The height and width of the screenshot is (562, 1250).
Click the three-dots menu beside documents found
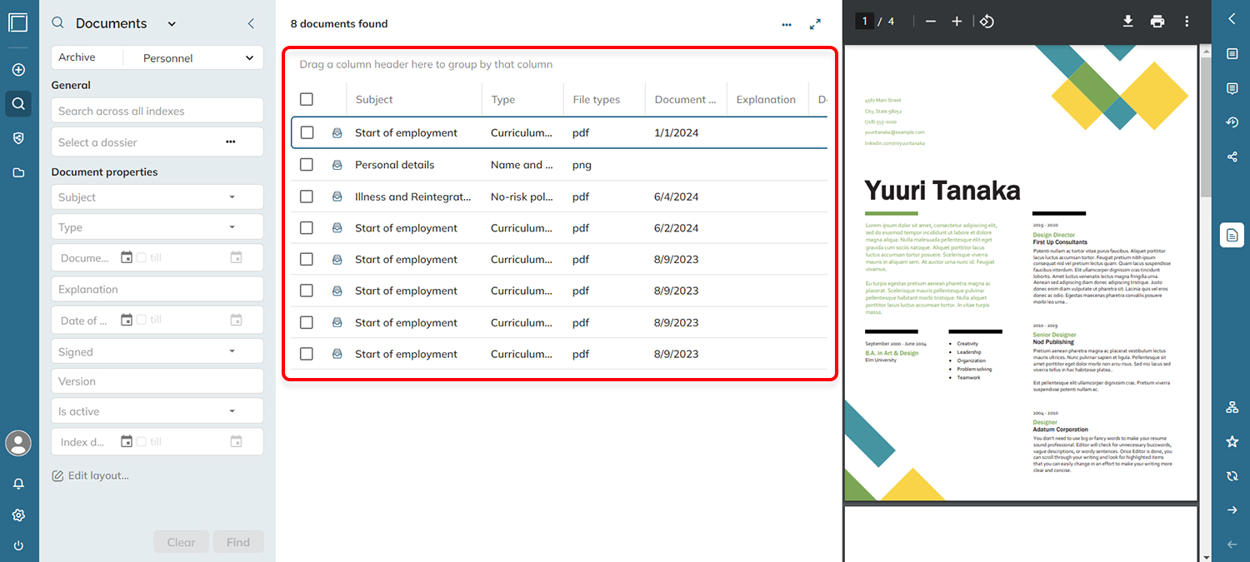coord(787,25)
